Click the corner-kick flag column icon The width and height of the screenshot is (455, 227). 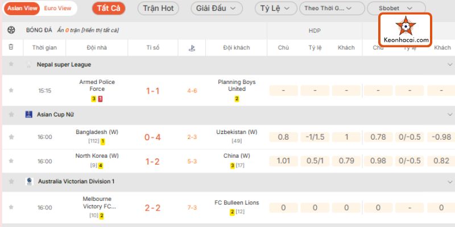pos(191,48)
